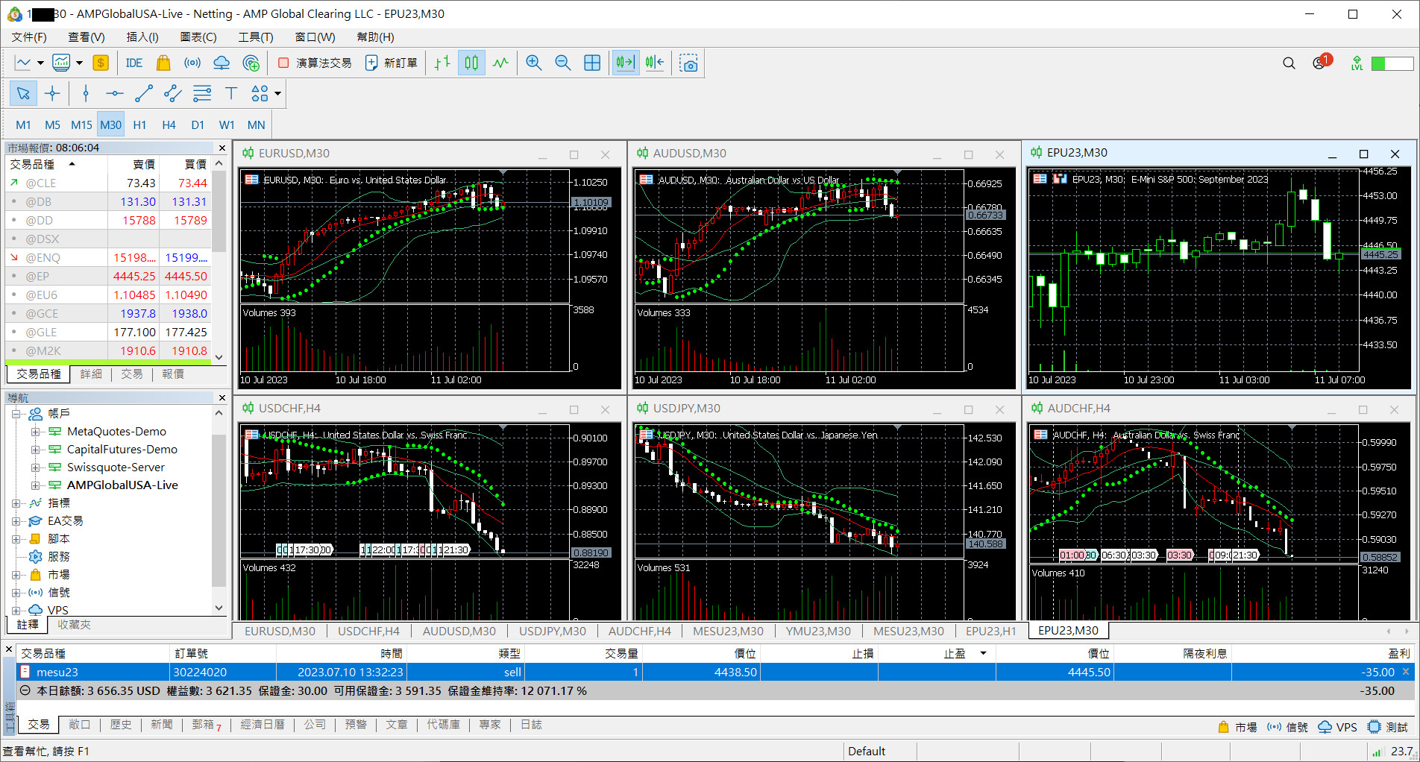Click the 新訂單 new order button
This screenshot has height=762, width=1420.
coord(392,63)
